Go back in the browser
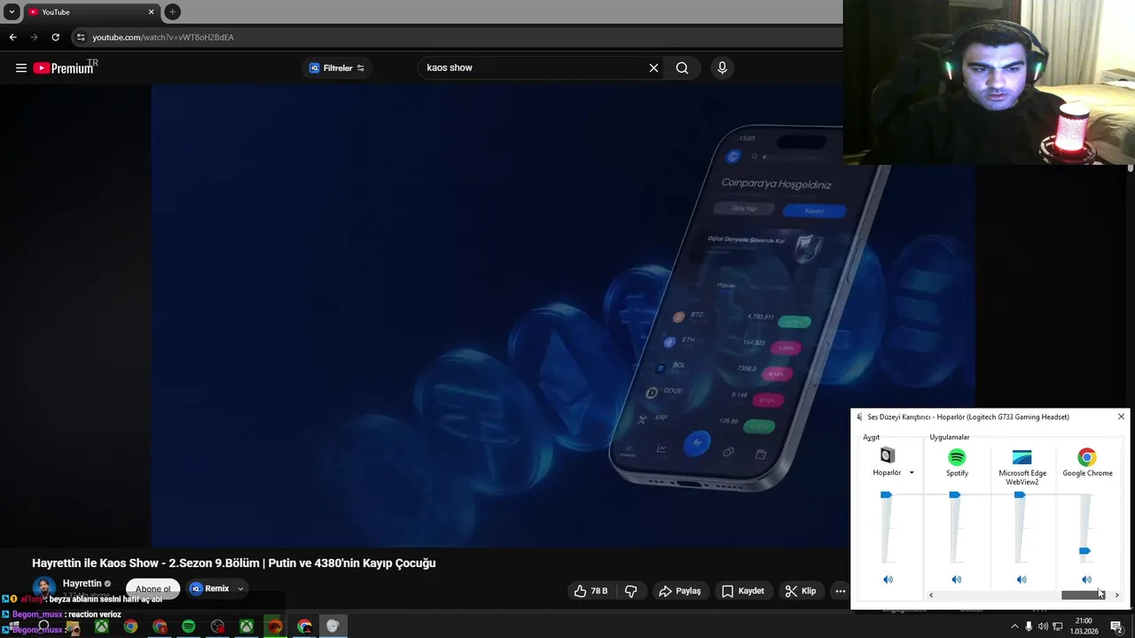 (x=12, y=37)
